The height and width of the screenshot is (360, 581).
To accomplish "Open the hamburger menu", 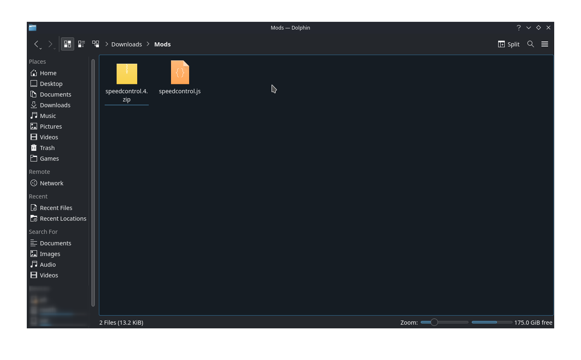I will coord(545,44).
